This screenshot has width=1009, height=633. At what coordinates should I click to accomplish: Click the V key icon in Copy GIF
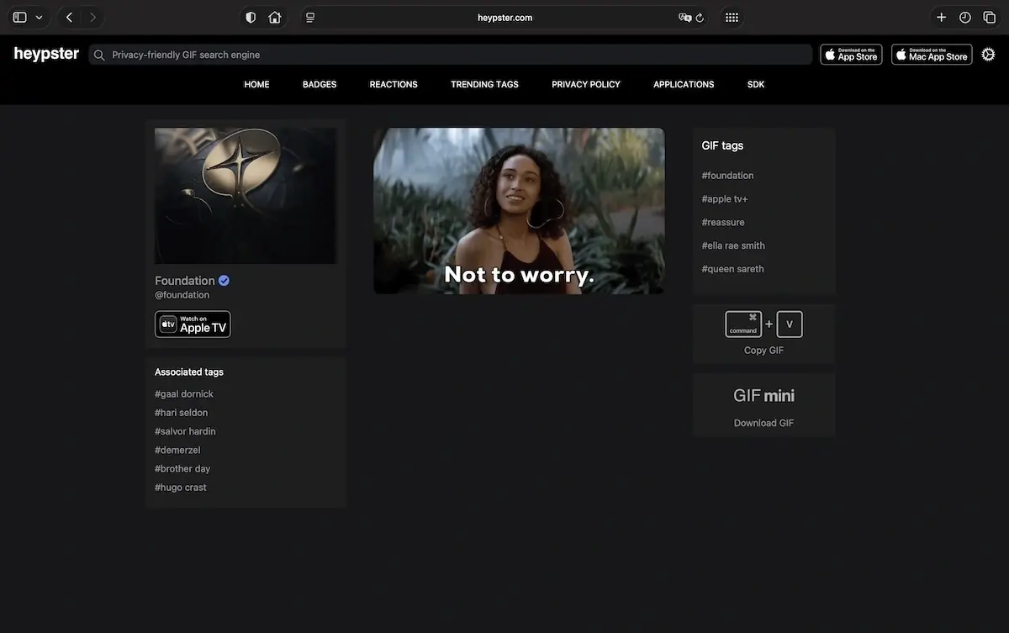[x=789, y=323]
